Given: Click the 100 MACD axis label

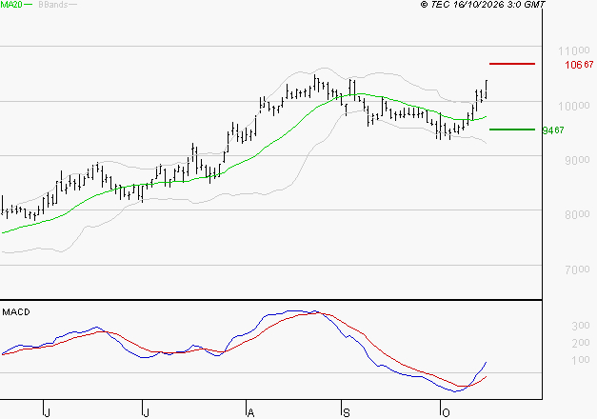Looking at the screenshot, I should pos(581,360).
